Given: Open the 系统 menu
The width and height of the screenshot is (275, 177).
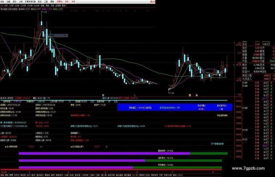Looking at the screenshot, I should [2, 1].
